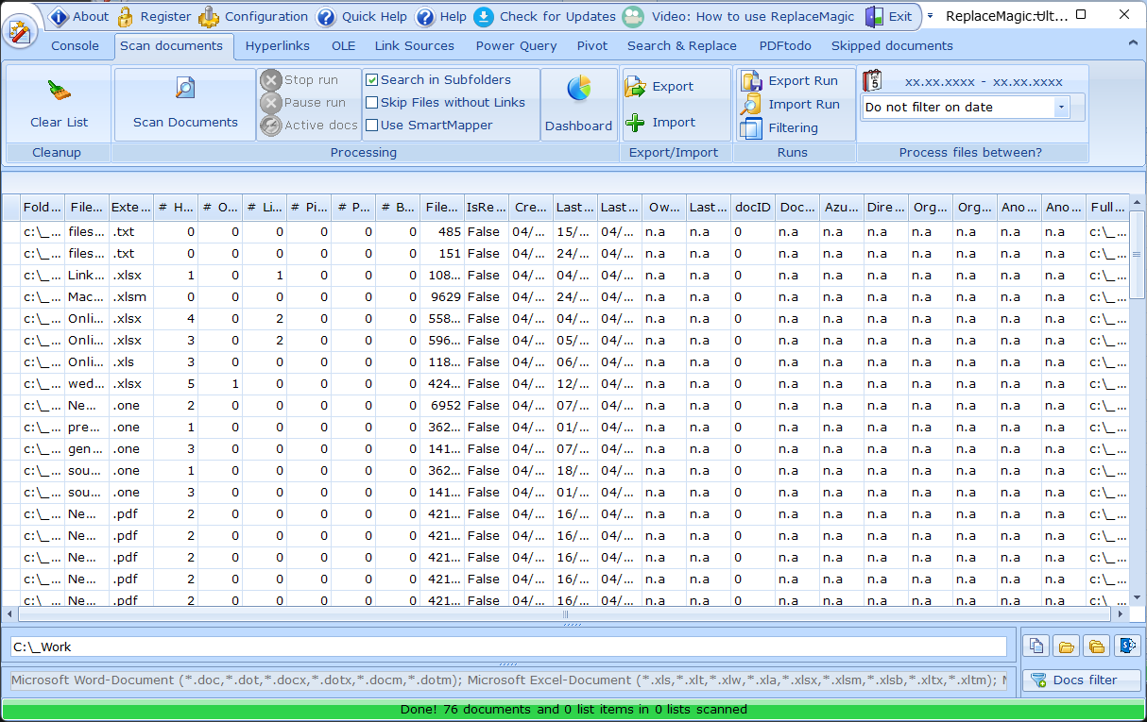The height and width of the screenshot is (722, 1147).
Task: Click the Export spreadsheet icon
Action: coord(636,86)
